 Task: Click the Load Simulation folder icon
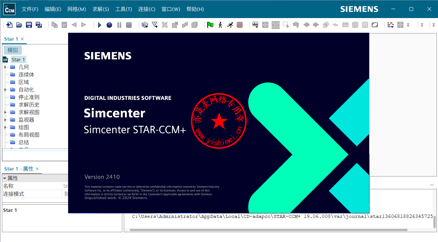(x=19, y=25)
